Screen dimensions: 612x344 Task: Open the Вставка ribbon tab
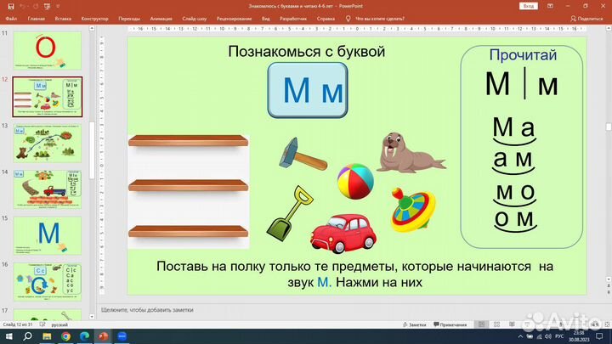[x=63, y=19]
